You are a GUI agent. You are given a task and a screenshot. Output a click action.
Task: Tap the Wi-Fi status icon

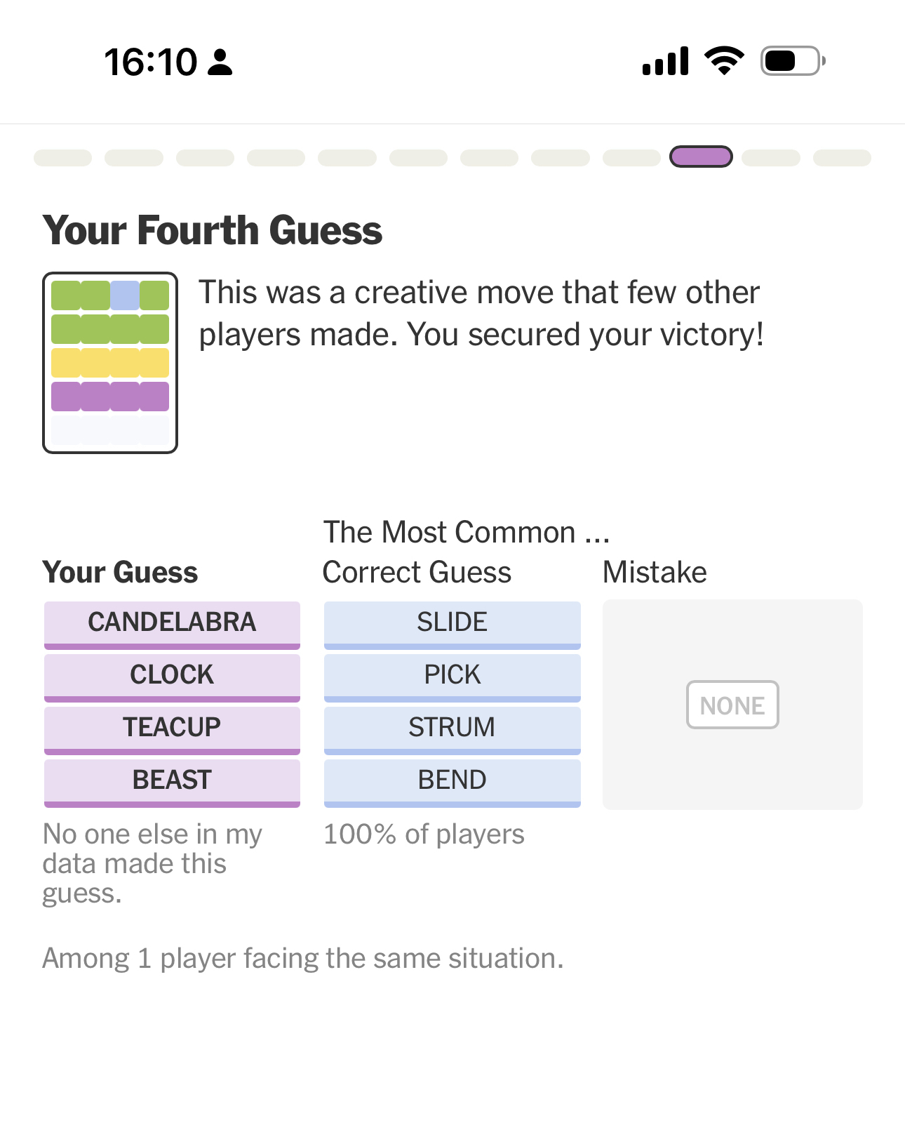click(x=725, y=60)
